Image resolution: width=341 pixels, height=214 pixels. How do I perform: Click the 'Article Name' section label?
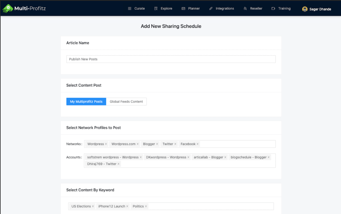[78, 43]
